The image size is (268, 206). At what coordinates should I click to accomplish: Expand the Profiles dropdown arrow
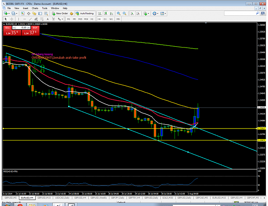[x=17, y=13]
